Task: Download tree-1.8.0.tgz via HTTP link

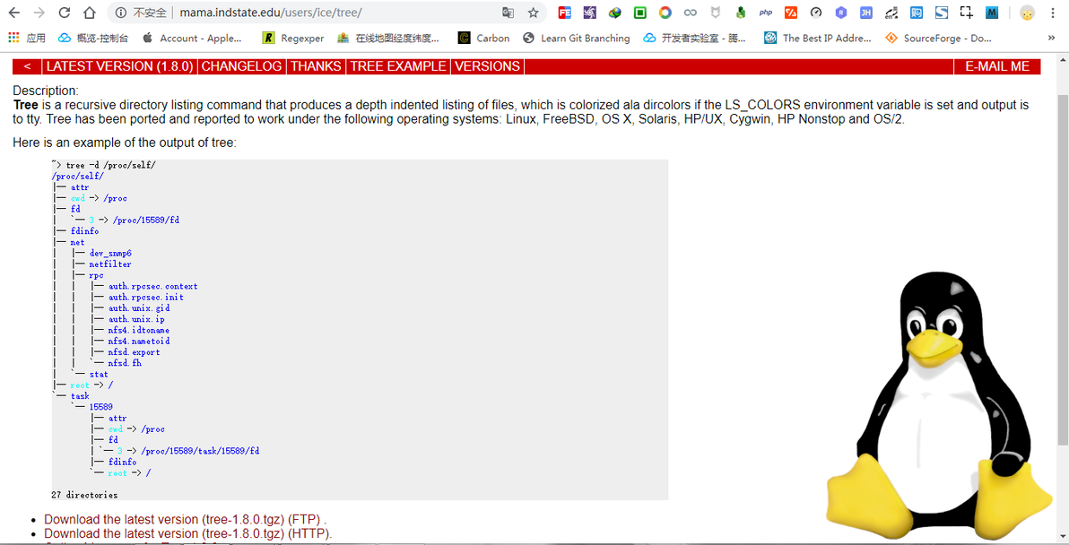Action: click(x=187, y=533)
